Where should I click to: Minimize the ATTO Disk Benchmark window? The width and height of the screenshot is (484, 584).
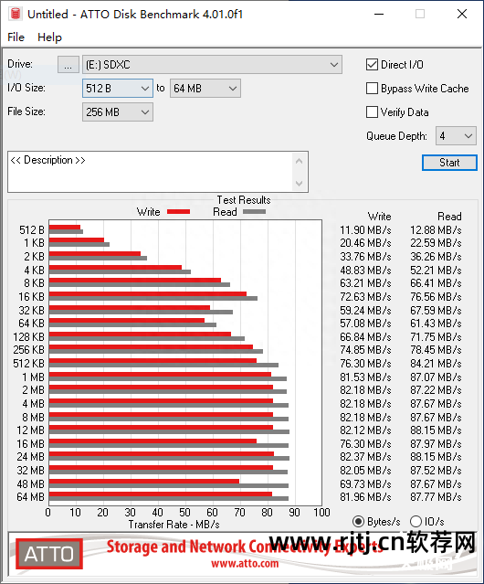tap(379, 14)
